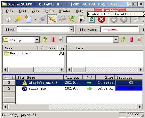Click the queue pane right scroll arrow

(140, 107)
